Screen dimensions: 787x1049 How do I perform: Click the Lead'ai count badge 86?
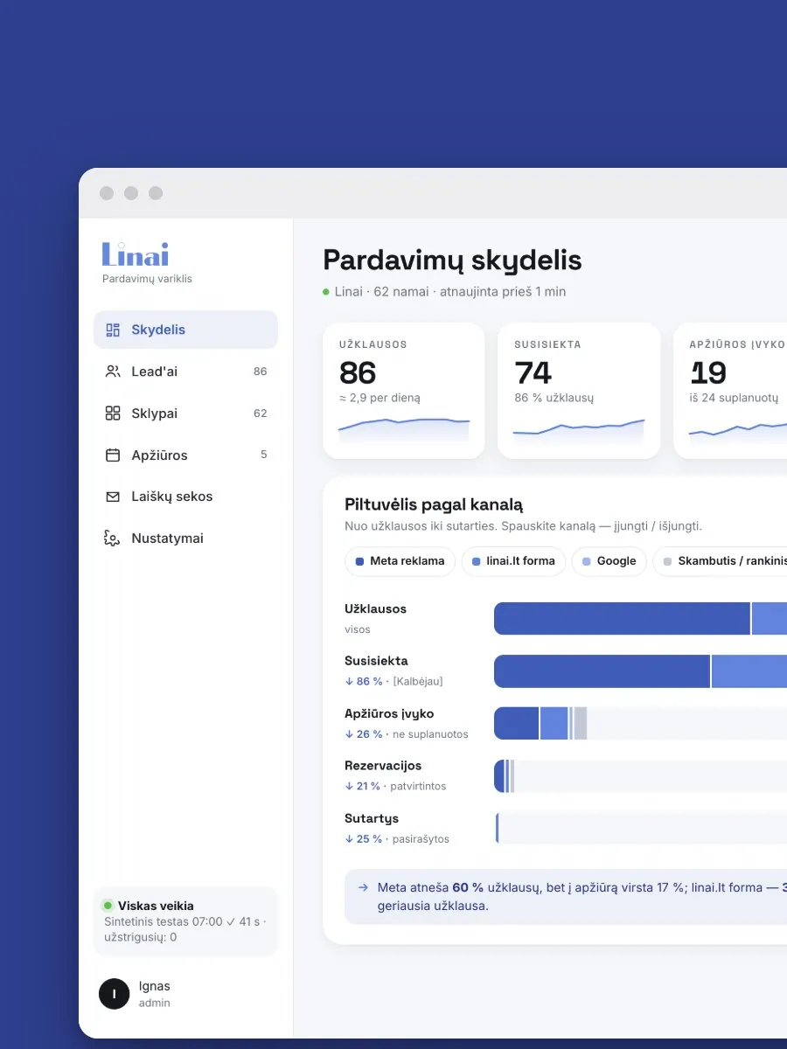[260, 372]
